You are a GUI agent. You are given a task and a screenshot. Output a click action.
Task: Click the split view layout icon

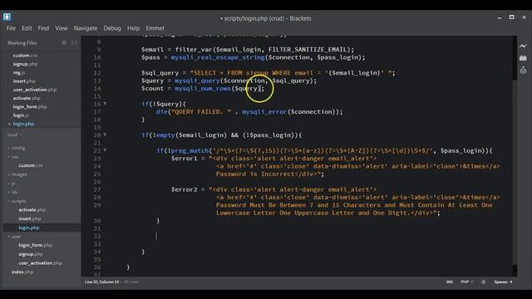coord(74,42)
